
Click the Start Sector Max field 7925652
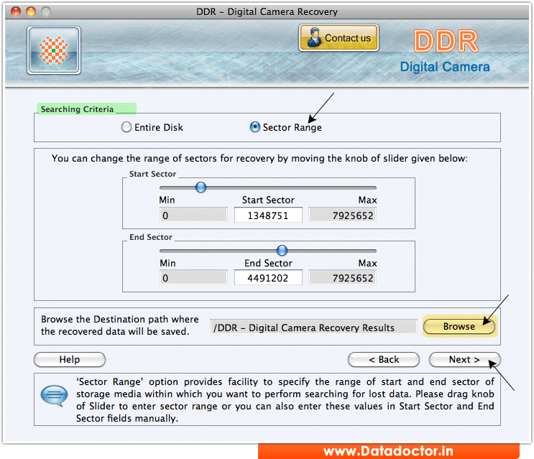click(342, 215)
